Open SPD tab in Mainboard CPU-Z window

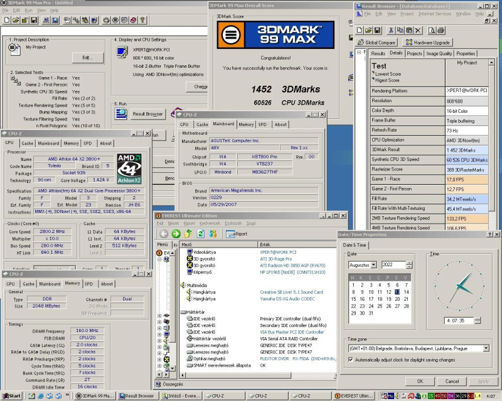(x=262, y=125)
